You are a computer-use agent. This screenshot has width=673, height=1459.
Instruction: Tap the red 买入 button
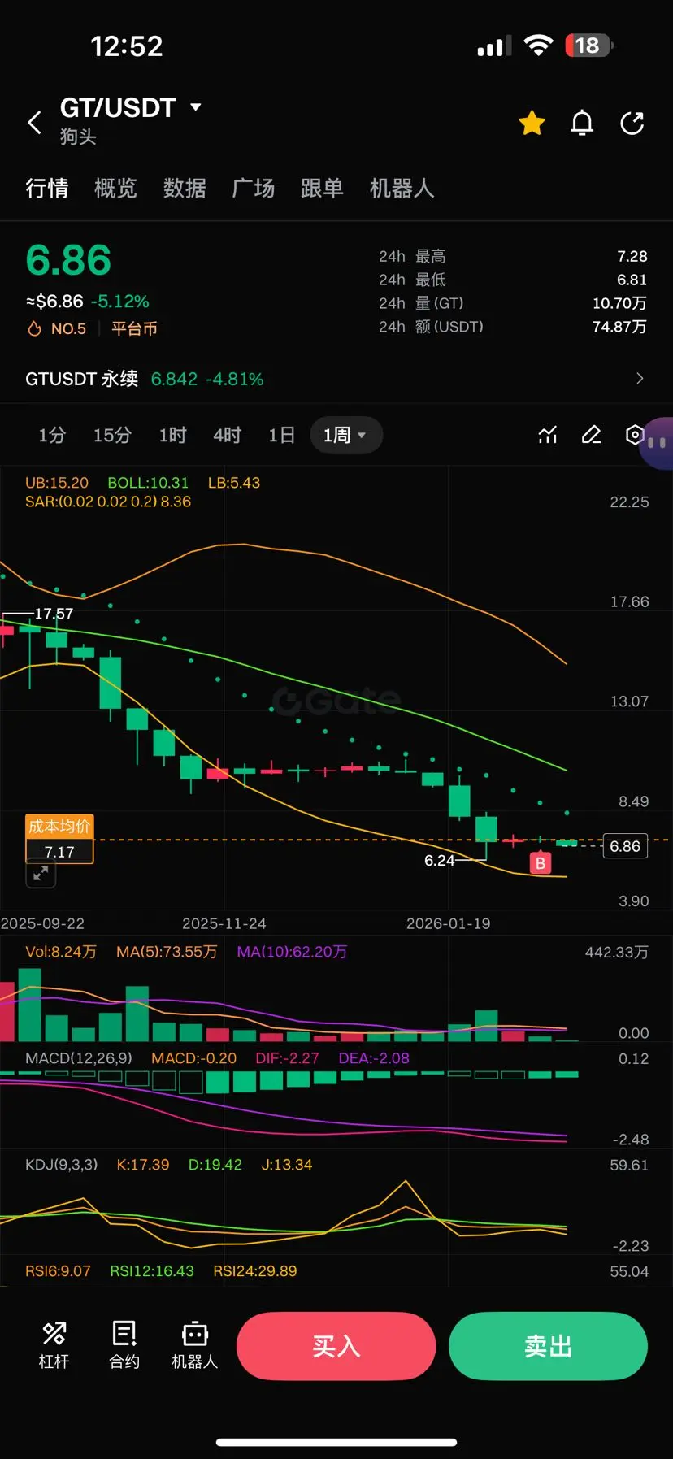pyautogui.click(x=336, y=1346)
